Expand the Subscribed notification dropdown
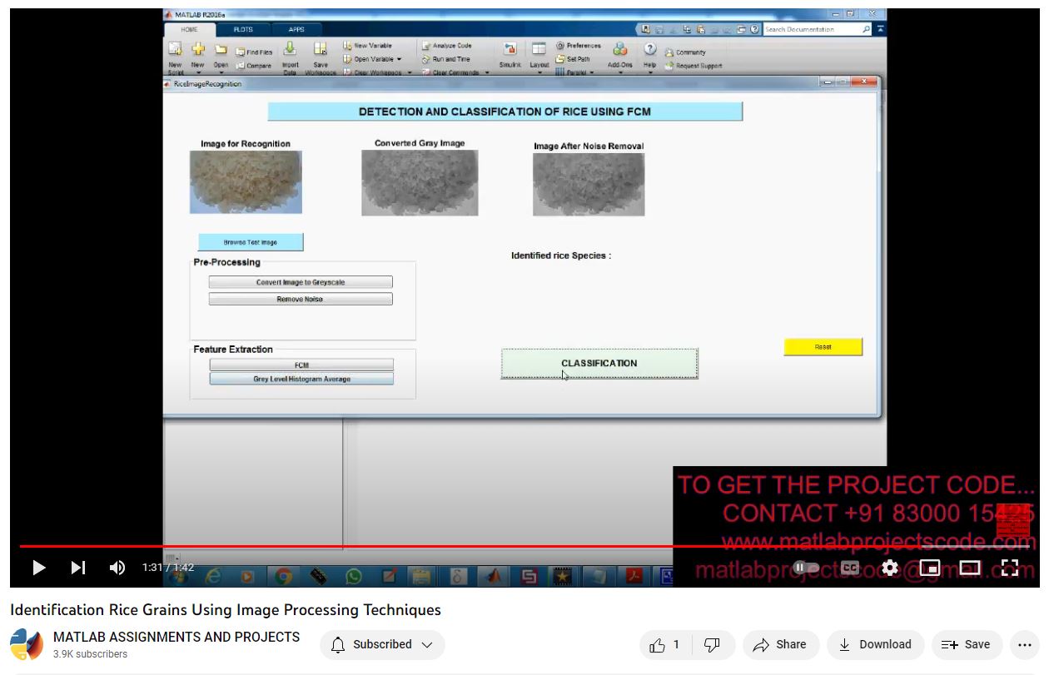 tap(427, 644)
